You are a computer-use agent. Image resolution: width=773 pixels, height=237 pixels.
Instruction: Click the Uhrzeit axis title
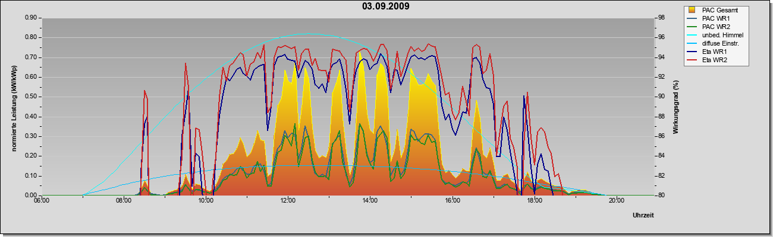pyautogui.click(x=643, y=215)
